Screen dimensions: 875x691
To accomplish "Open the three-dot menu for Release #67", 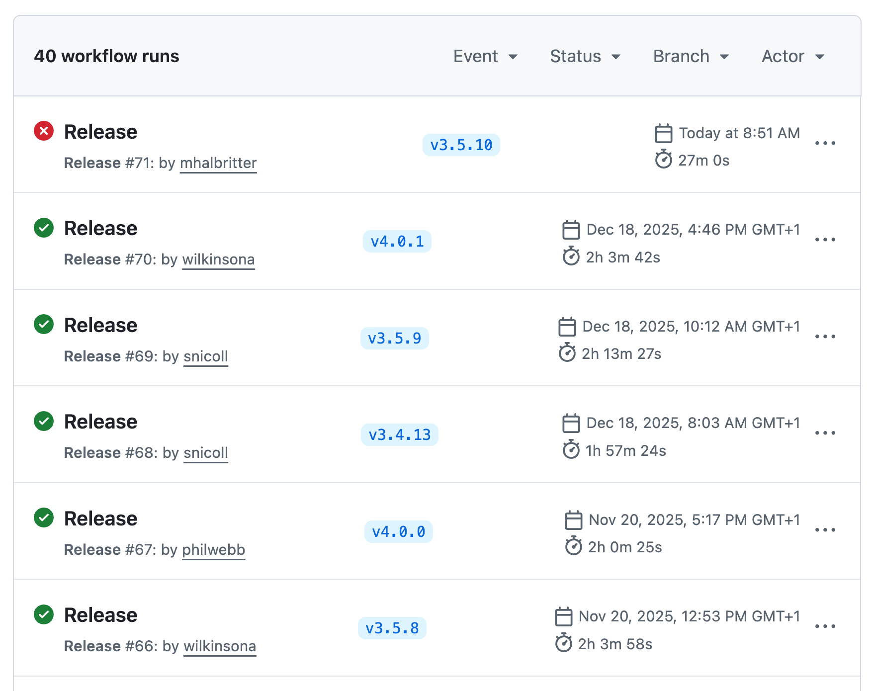I will pyautogui.click(x=825, y=530).
